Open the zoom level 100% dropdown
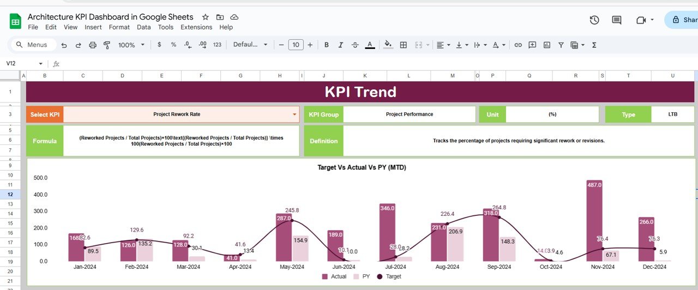 click(x=131, y=45)
